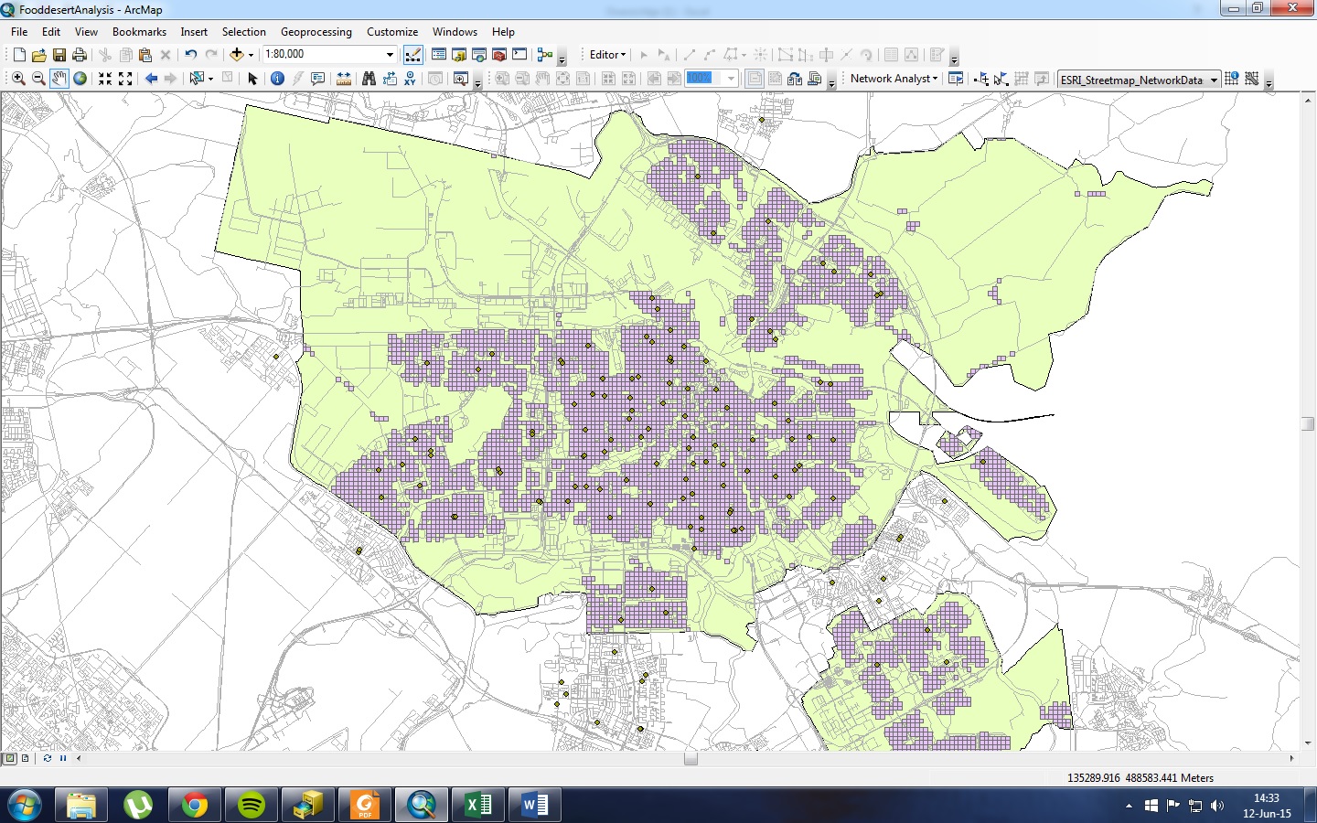Save the current map document
The width and height of the screenshot is (1317, 823).
(59, 55)
